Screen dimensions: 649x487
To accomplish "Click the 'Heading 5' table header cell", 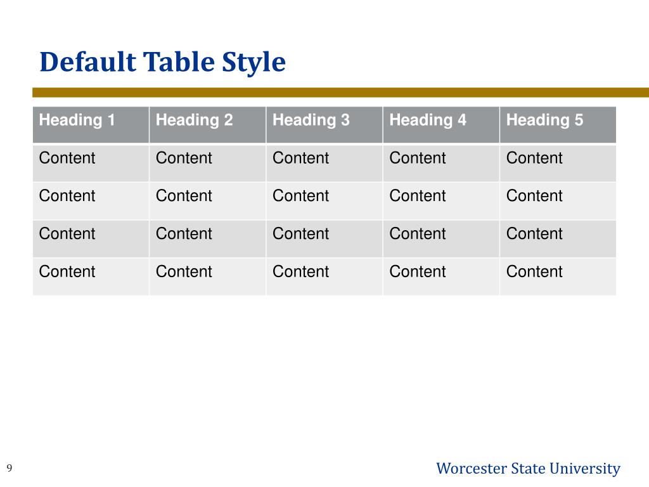I will [558, 125].
